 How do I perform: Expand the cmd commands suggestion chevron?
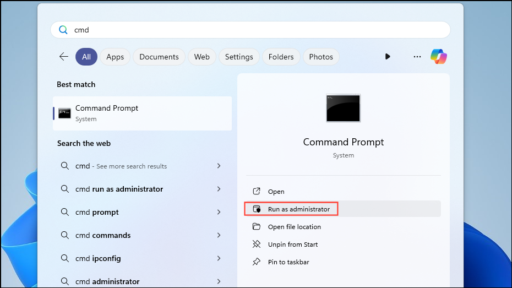(x=219, y=235)
